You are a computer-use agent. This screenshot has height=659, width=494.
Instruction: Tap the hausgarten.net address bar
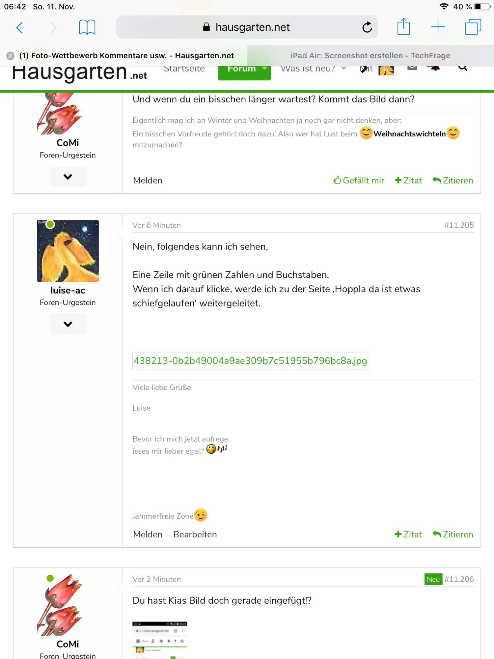(246, 27)
